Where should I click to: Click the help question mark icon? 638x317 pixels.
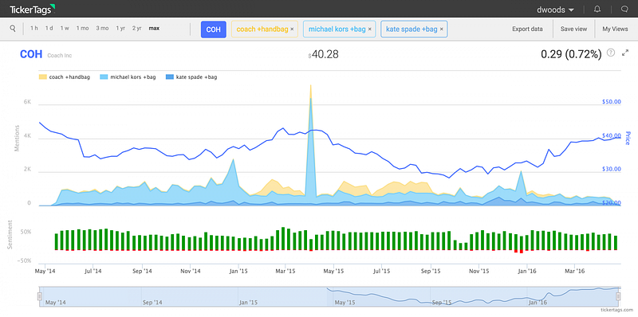point(611,53)
